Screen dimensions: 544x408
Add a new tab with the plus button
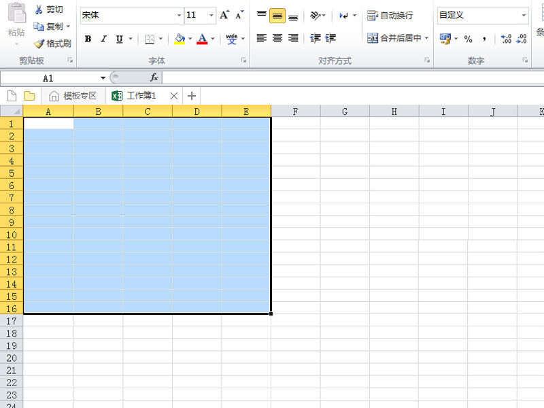click(192, 96)
